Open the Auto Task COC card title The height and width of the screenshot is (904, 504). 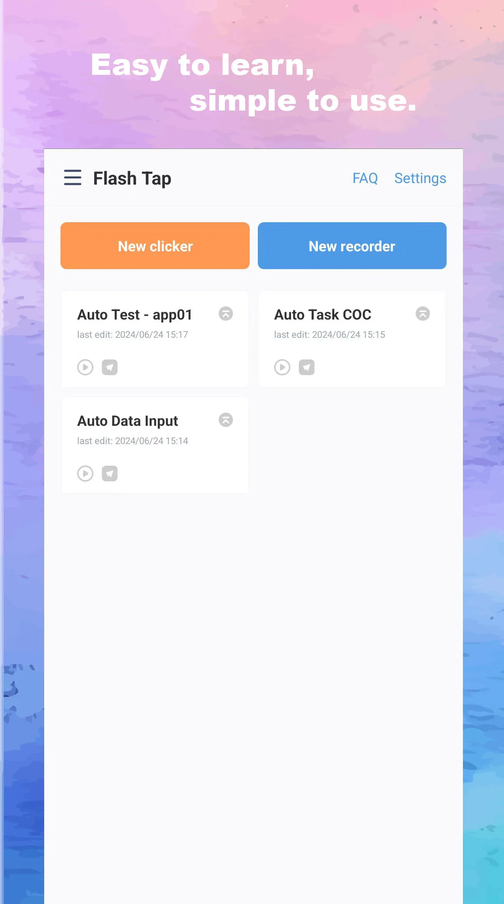pyautogui.click(x=323, y=315)
